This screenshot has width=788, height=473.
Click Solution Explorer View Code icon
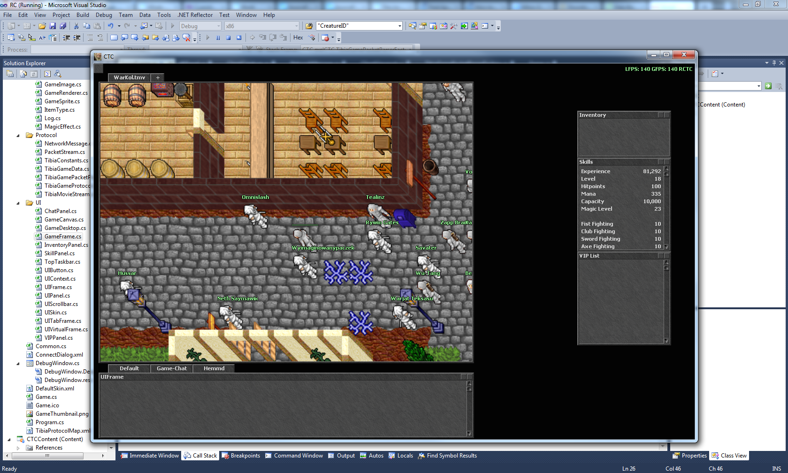pyautogui.click(x=47, y=74)
